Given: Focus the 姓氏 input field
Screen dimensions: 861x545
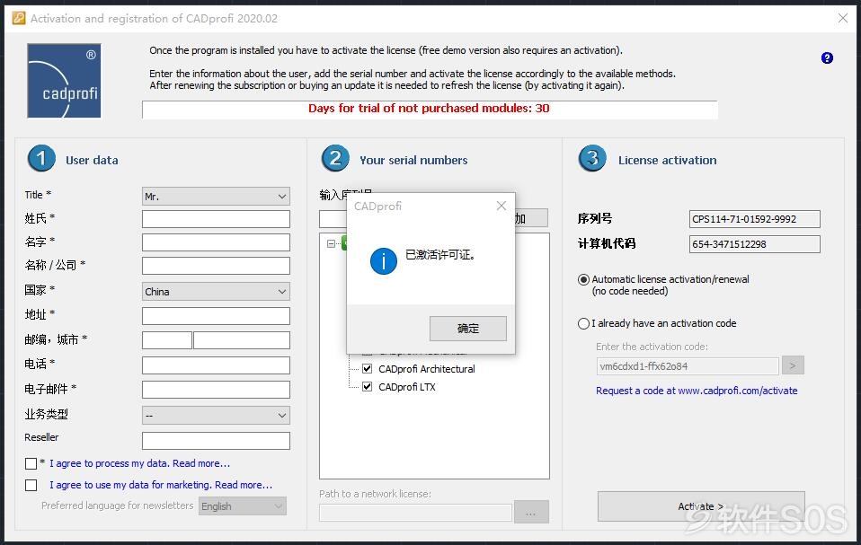Looking at the screenshot, I should (216, 219).
